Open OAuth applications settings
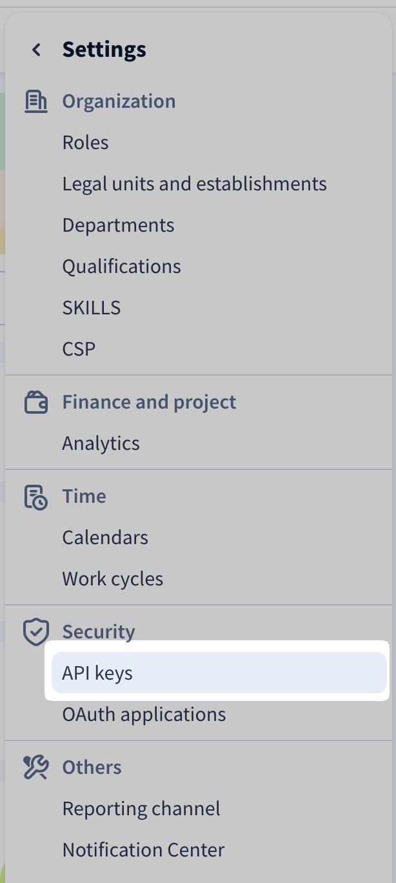The height and width of the screenshot is (883, 396). tap(144, 715)
